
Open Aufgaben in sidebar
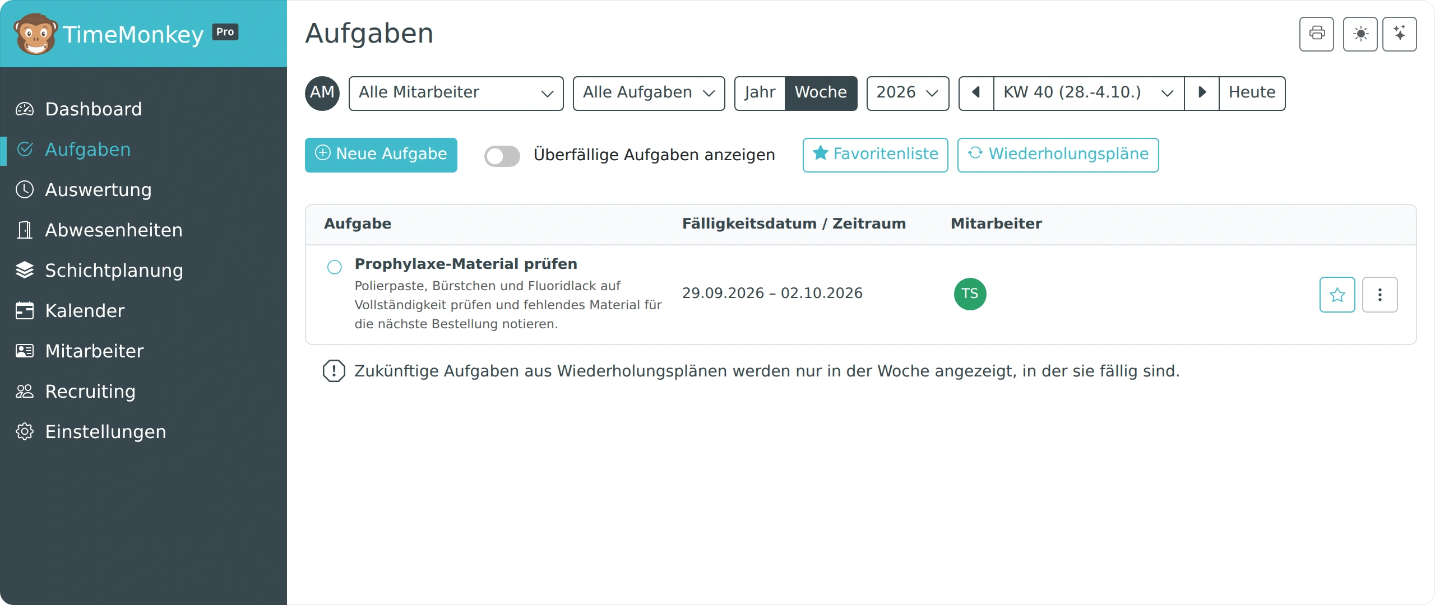tap(143, 150)
